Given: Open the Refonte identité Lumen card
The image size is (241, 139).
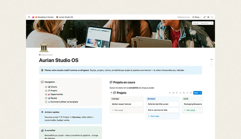Looking at the screenshot, I should pos(163,104).
